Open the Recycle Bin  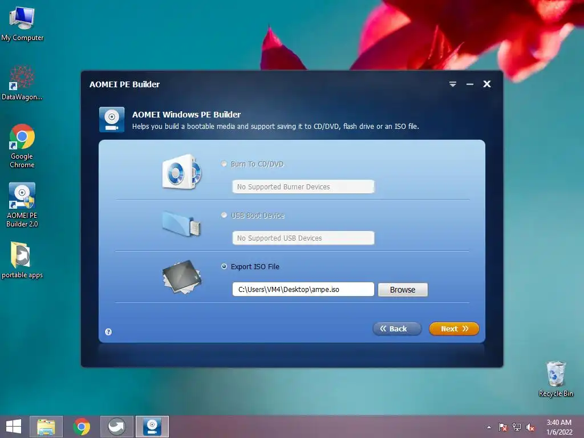[555, 379]
